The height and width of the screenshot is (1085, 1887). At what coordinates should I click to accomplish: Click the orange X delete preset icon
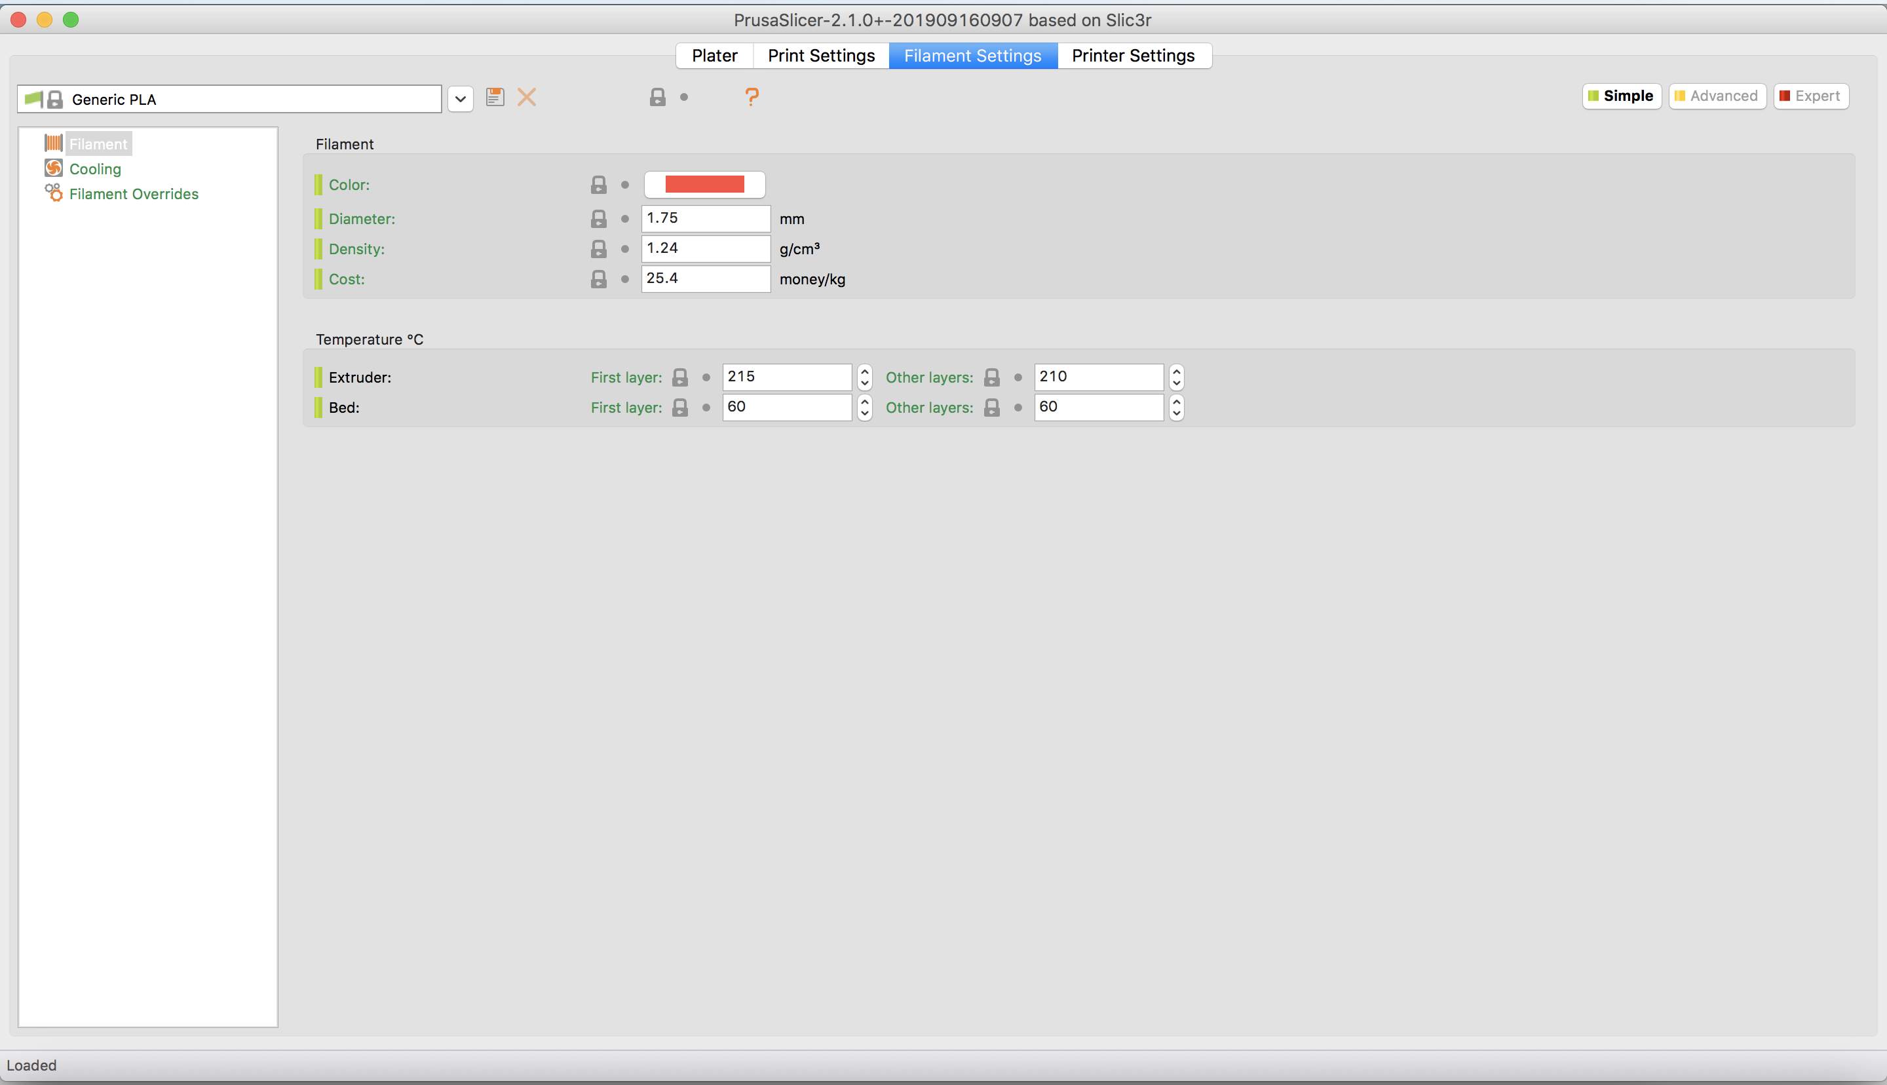[527, 97]
